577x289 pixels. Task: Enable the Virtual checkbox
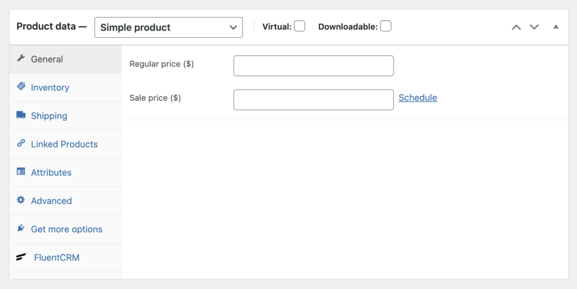[x=300, y=26]
